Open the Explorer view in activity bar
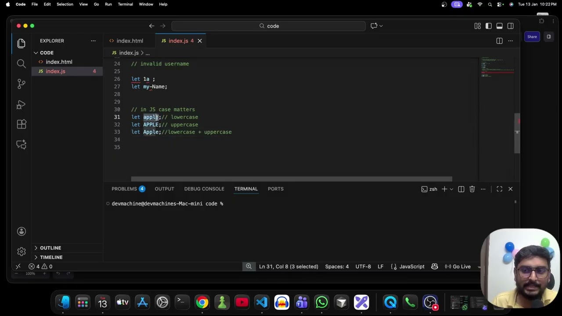The width and height of the screenshot is (562, 316). pyautogui.click(x=21, y=43)
